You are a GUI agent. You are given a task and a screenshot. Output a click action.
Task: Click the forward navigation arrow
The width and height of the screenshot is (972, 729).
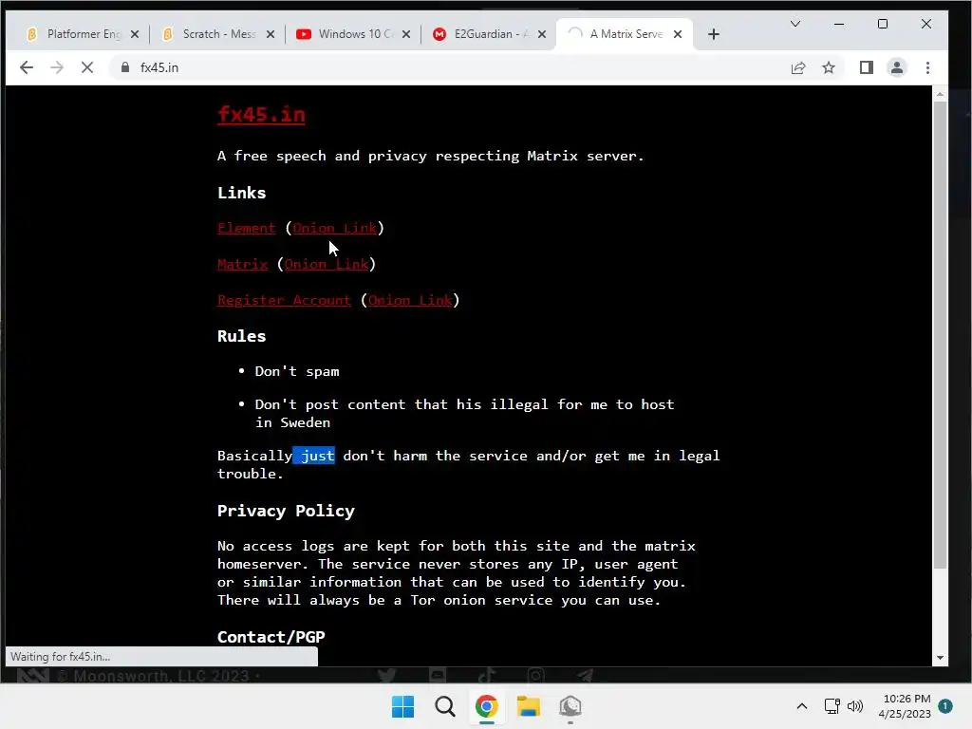pos(56,67)
